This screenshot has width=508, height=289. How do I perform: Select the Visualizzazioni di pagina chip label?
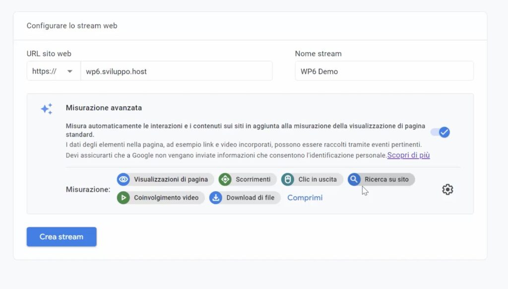tap(171, 179)
